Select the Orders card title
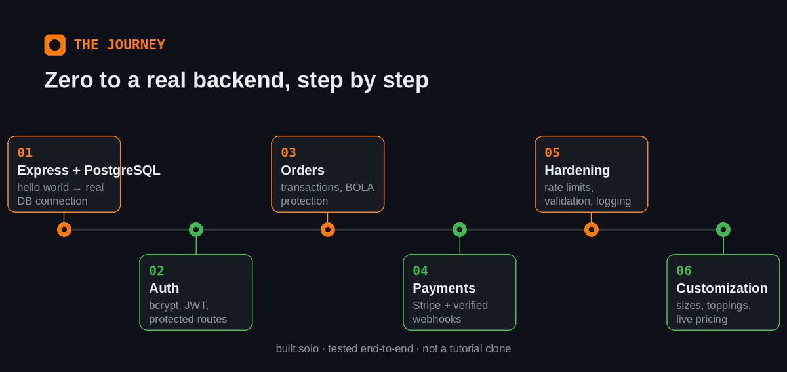The image size is (787, 372). [302, 171]
